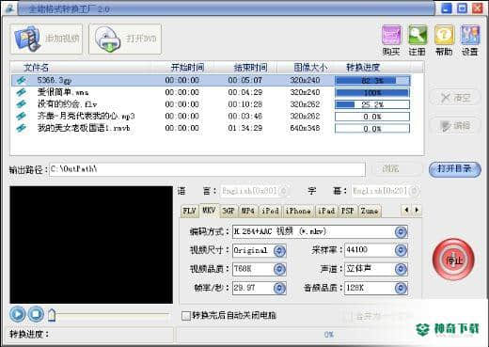Click the 输出路径 output path field
This screenshot has height=347, width=489.
coord(207,169)
